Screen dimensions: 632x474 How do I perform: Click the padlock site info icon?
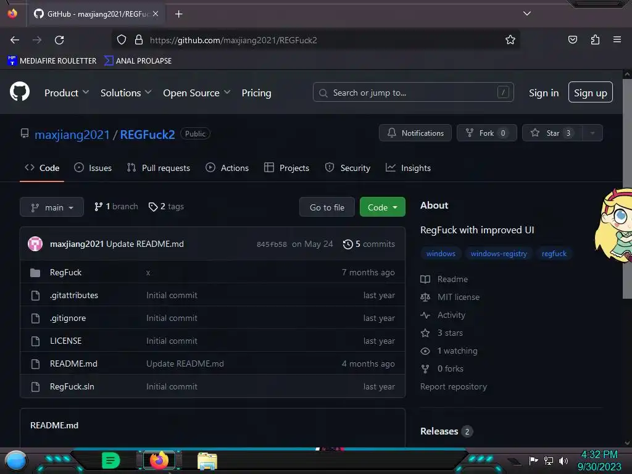point(139,40)
